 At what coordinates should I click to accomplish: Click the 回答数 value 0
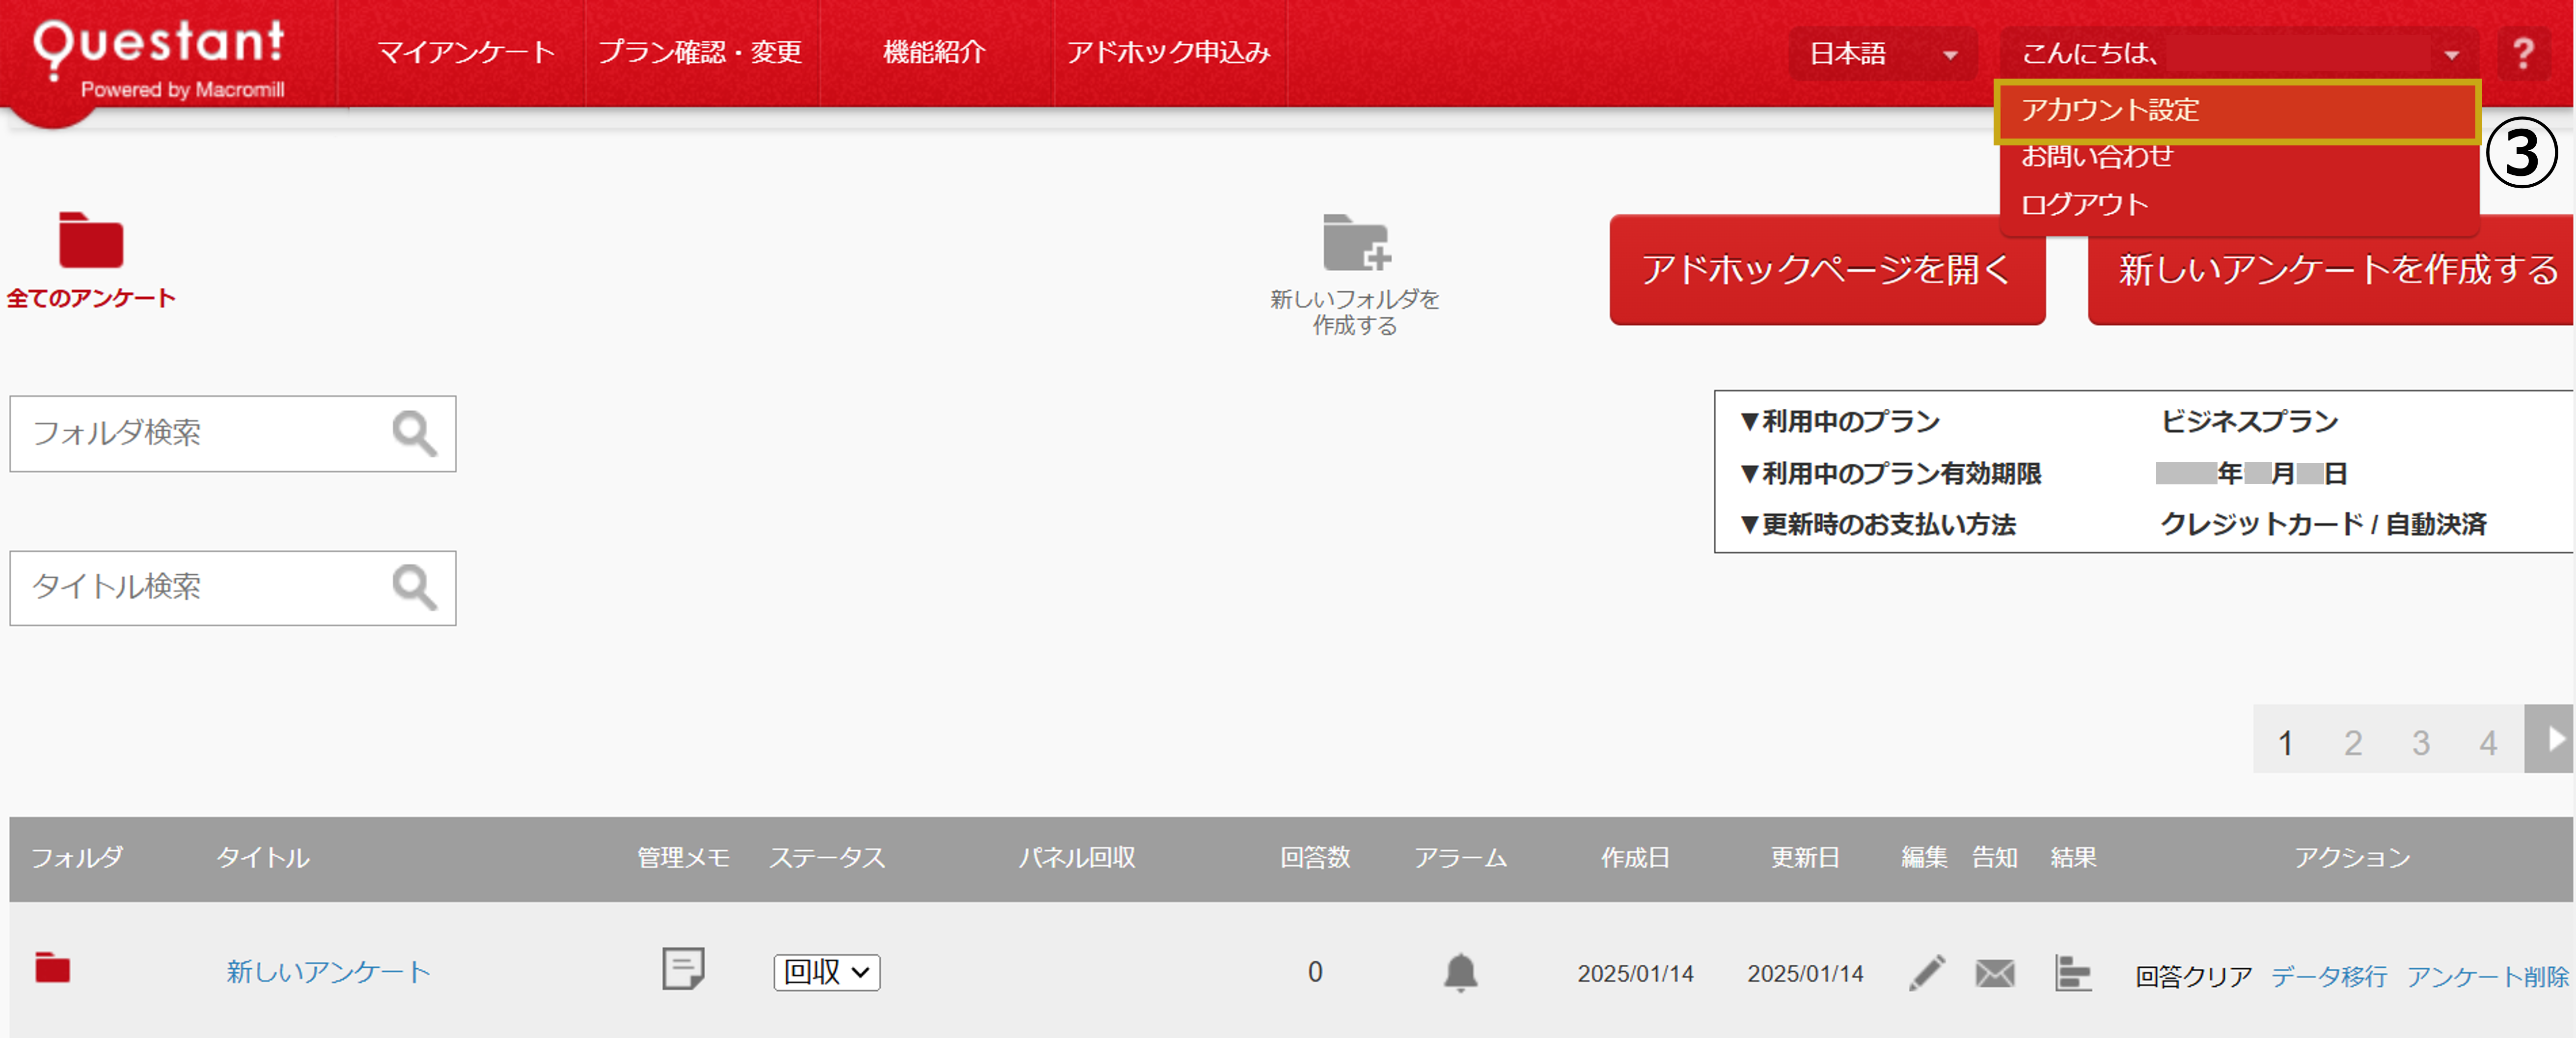1315,972
